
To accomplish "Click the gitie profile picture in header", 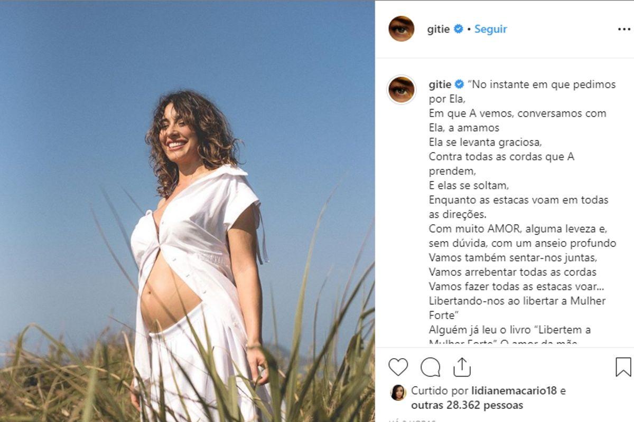I will click(x=402, y=28).
